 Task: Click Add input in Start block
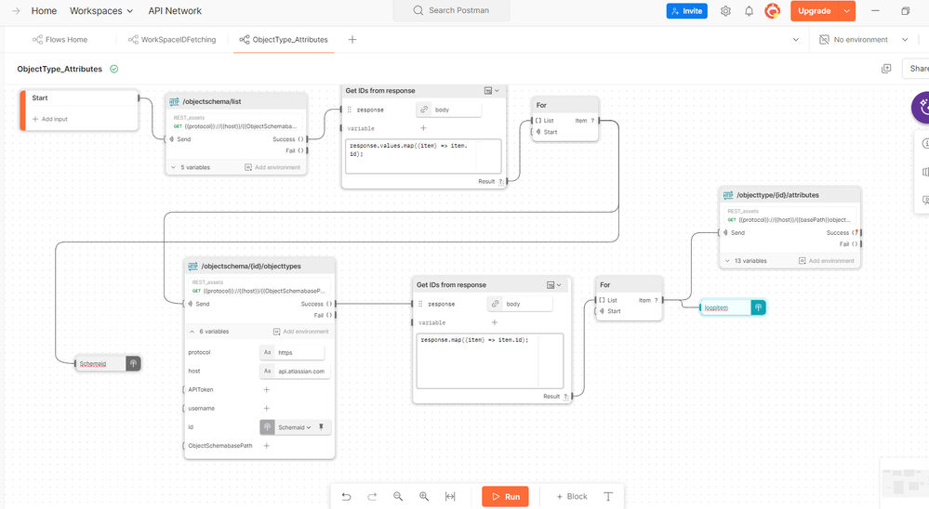[50, 119]
